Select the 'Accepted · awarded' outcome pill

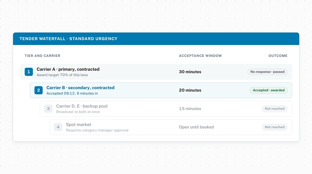[269, 90]
